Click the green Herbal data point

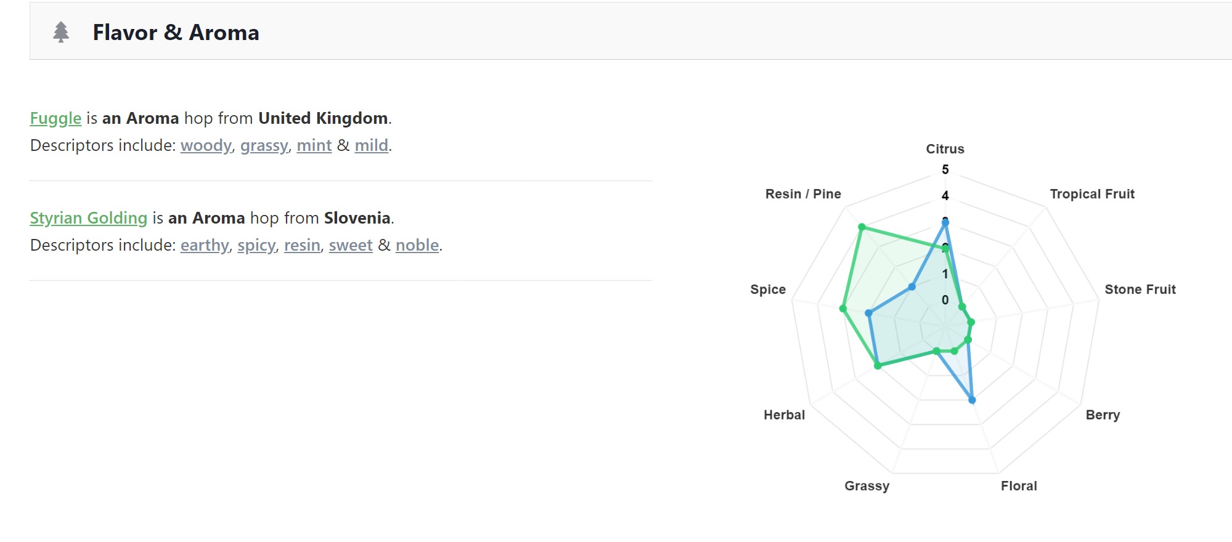tap(878, 366)
